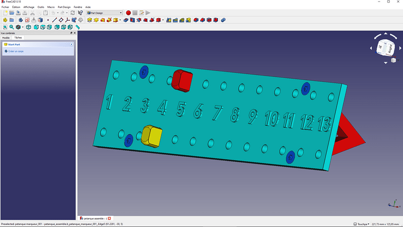Create a datum line

pos(54,20)
